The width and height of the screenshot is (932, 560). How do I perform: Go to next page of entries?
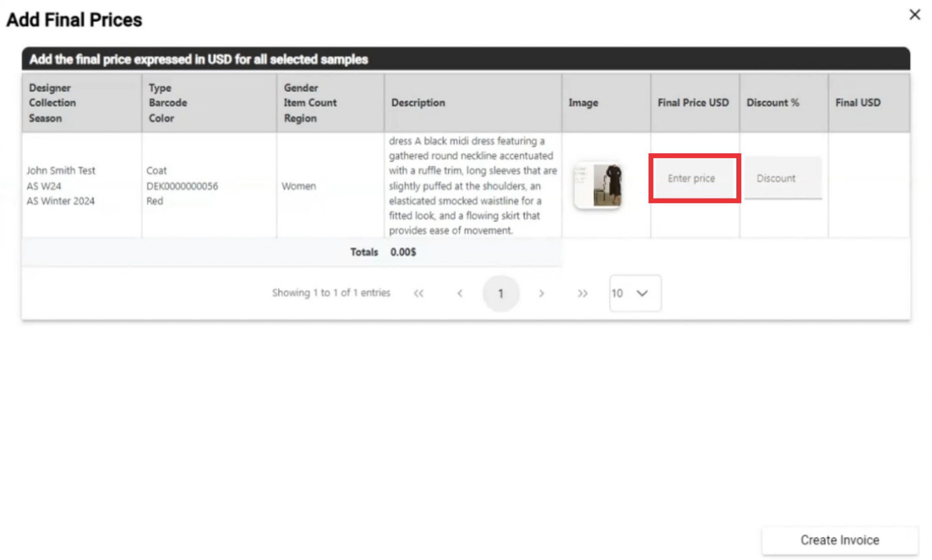tap(542, 293)
